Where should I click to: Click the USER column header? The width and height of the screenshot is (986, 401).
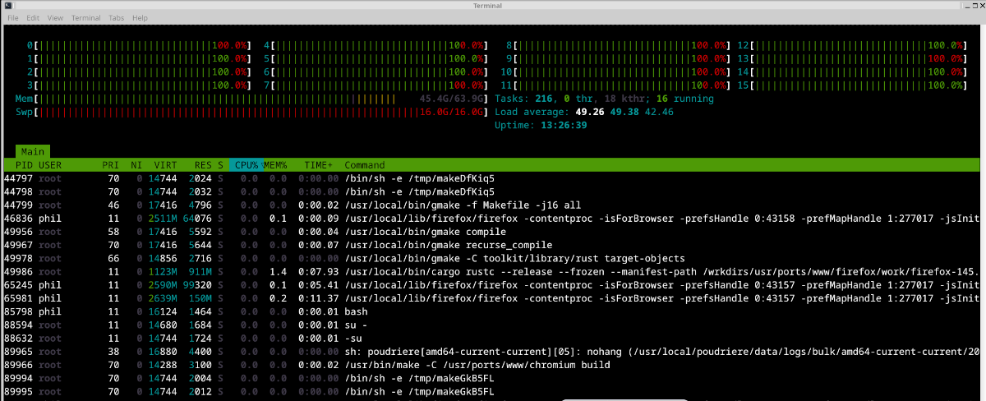[50, 165]
